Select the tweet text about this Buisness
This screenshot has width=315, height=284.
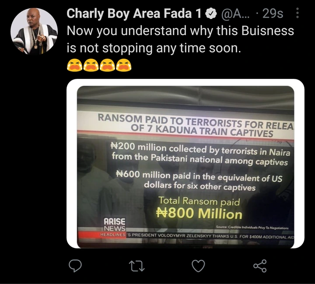tap(179, 40)
